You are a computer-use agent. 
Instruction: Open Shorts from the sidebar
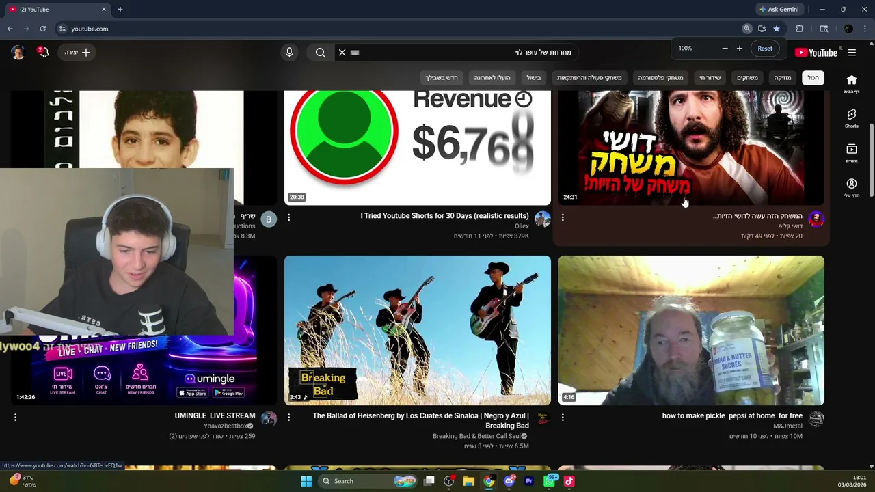coord(852,118)
